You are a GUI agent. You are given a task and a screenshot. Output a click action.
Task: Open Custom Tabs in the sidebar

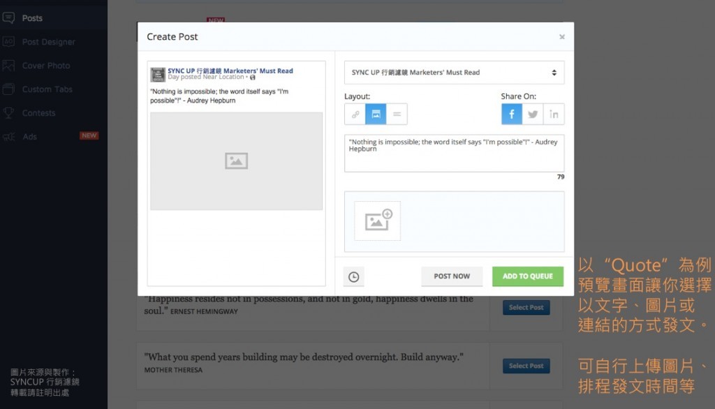[x=47, y=89]
